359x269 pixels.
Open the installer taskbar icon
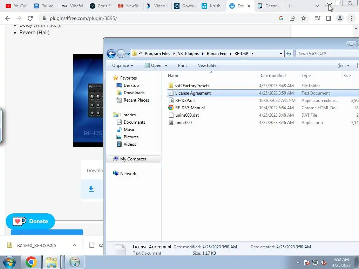[x=75, y=262]
